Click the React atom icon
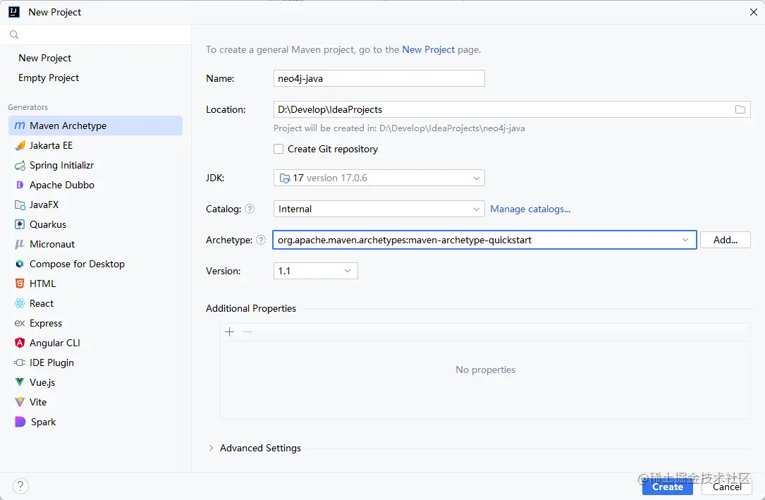 [x=19, y=303]
